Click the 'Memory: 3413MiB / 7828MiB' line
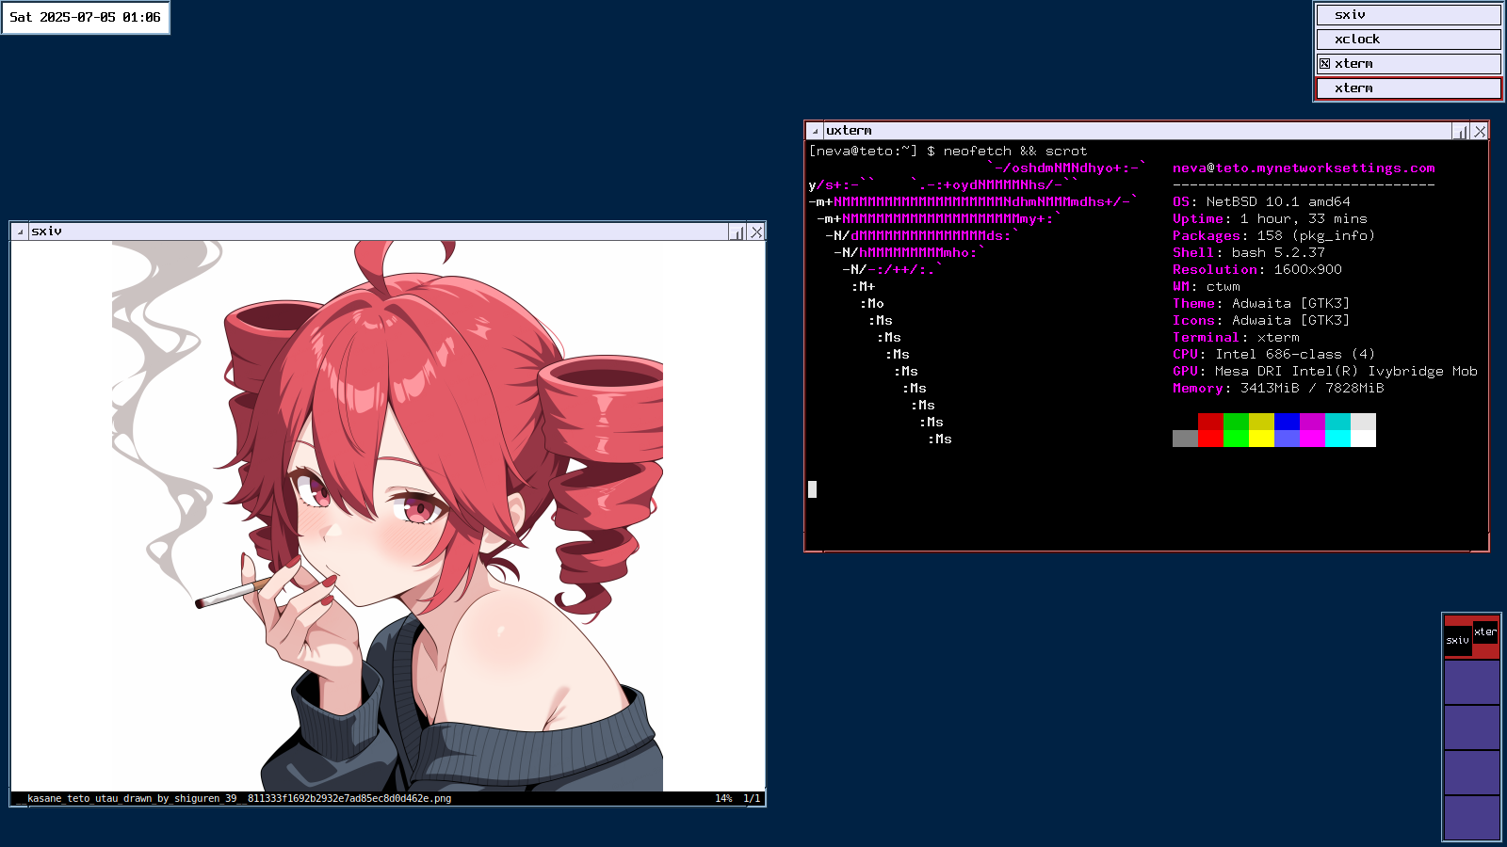Screen dimensions: 1507x847 (x=1278, y=389)
